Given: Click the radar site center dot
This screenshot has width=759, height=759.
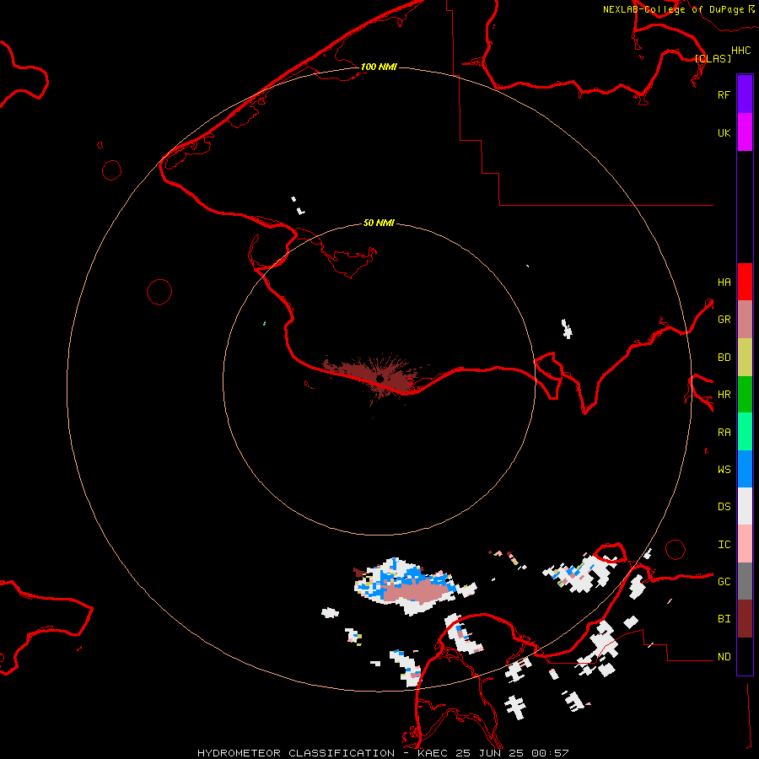Looking at the screenshot, I should (380, 379).
